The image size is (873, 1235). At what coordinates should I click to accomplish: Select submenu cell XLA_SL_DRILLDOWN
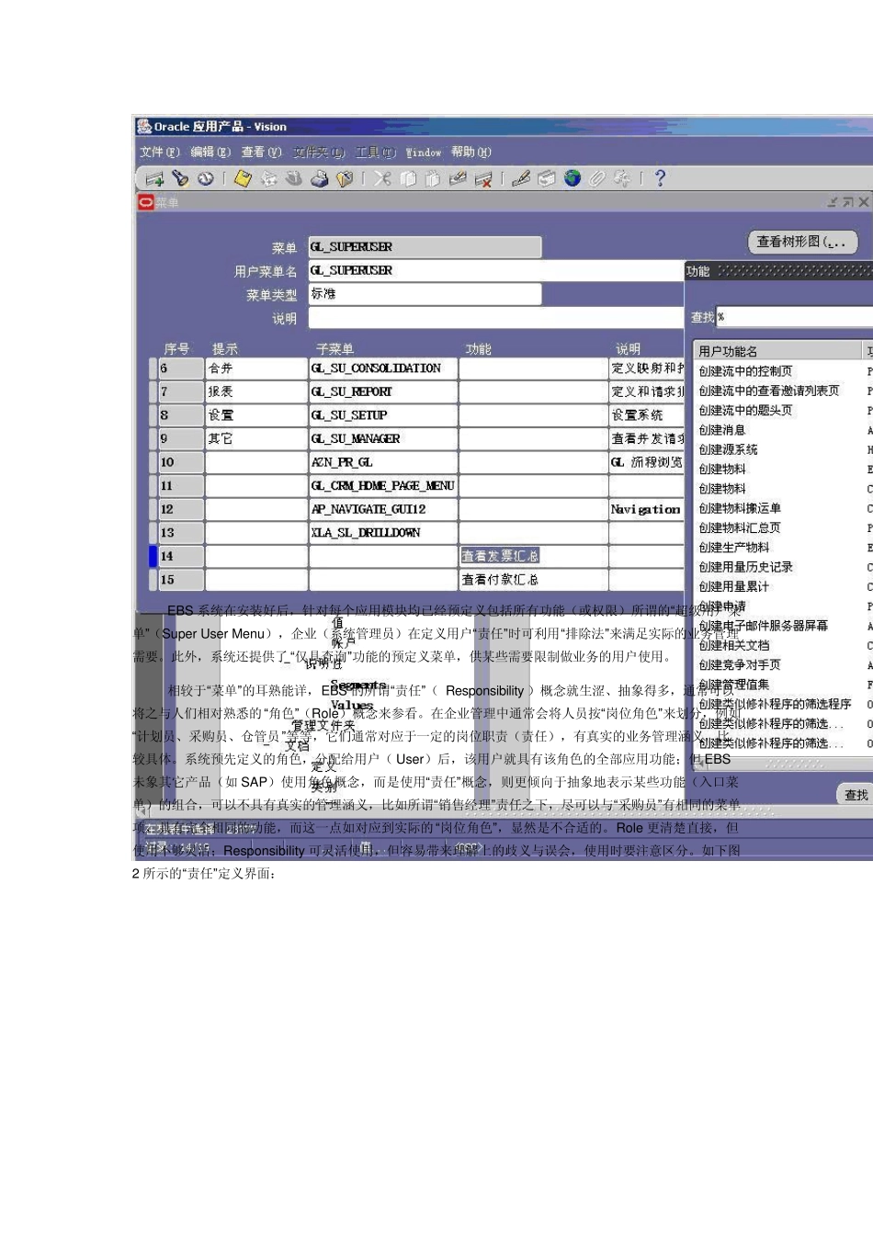(383, 533)
